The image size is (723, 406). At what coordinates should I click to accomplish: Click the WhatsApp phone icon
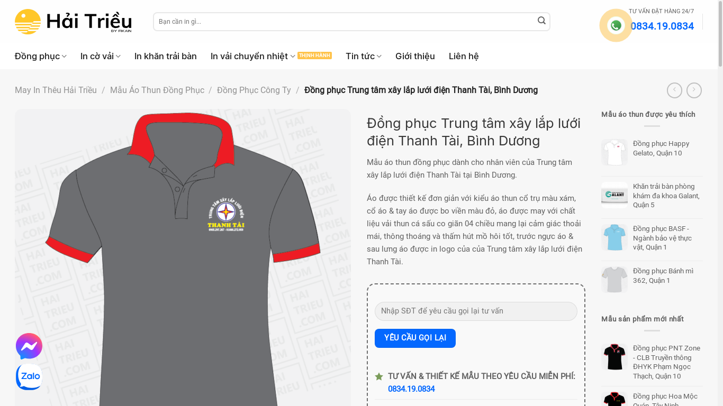[616, 25]
